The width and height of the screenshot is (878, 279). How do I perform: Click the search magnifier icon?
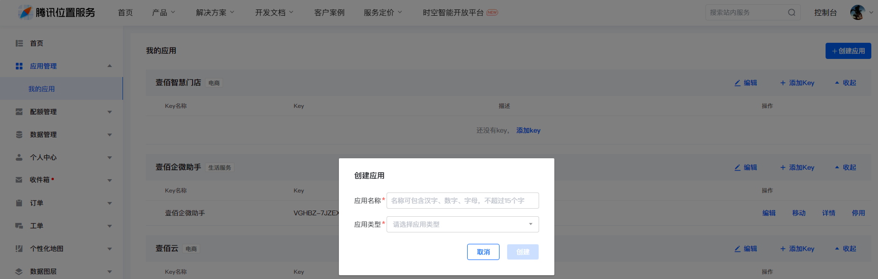(x=791, y=12)
